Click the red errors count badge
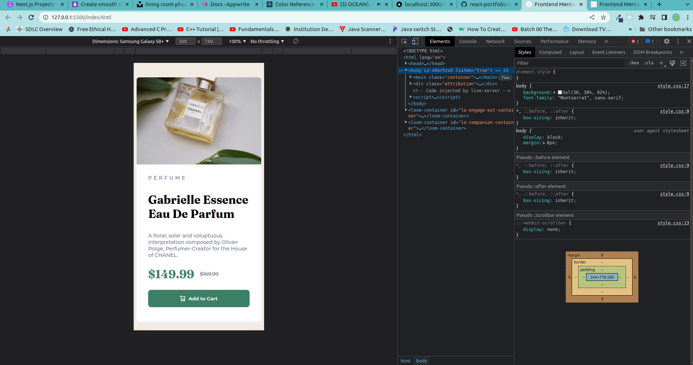This screenshot has width=693, height=365. 635,41
